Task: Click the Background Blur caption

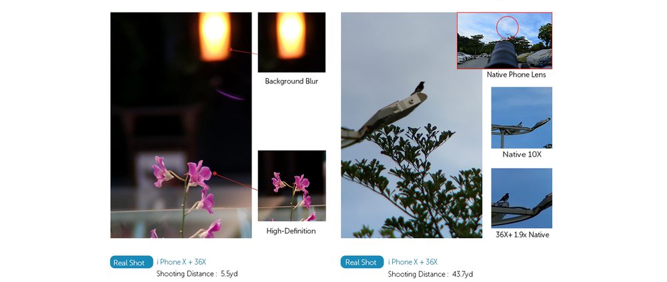Action: [291, 81]
